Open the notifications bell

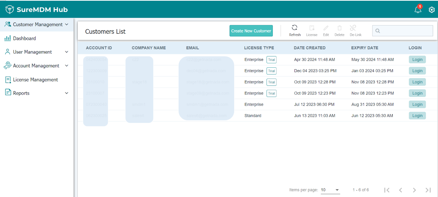[x=418, y=10]
